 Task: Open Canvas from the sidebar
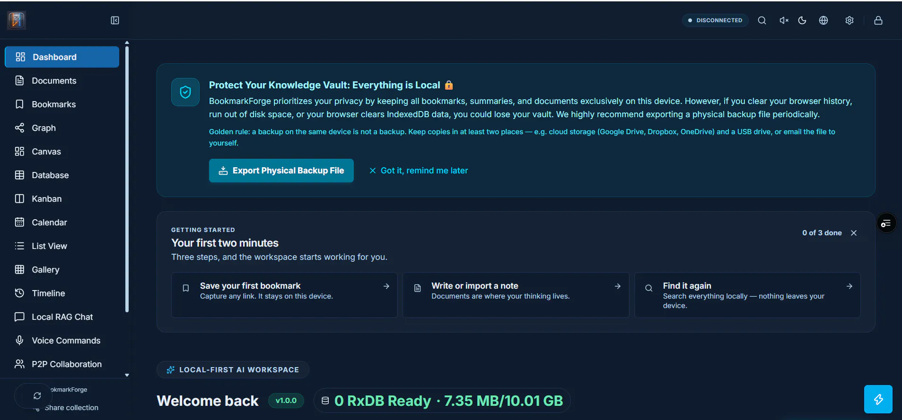[62, 152]
